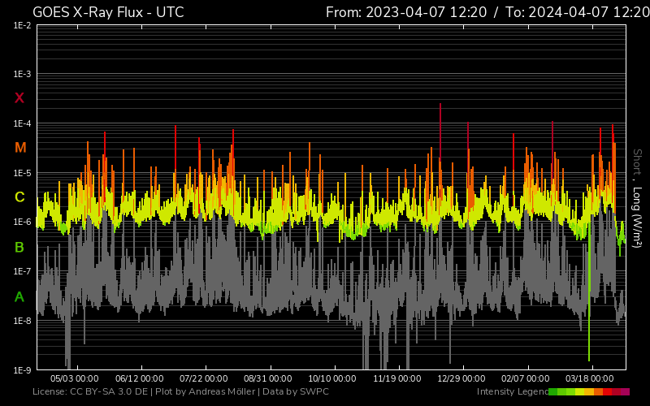Click the red X flare class label
650x406 pixels.
tap(19, 98)
